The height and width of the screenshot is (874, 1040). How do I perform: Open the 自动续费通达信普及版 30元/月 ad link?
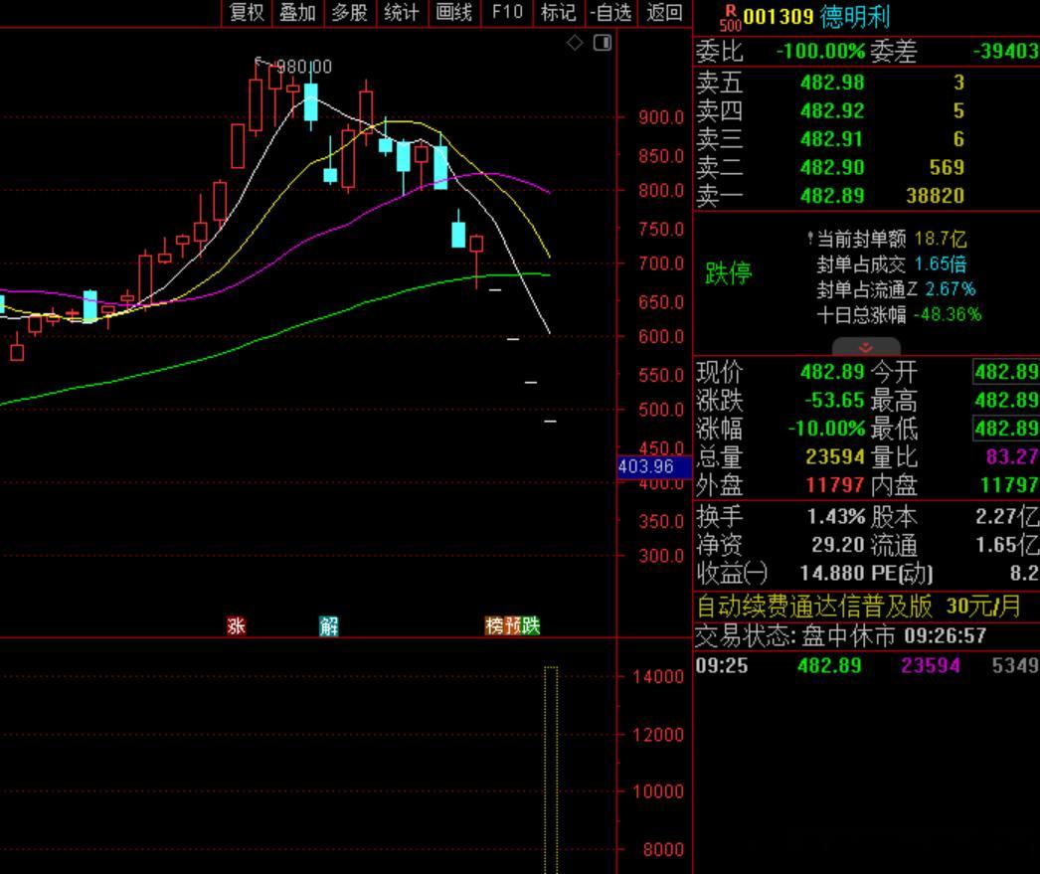(858, 607)
